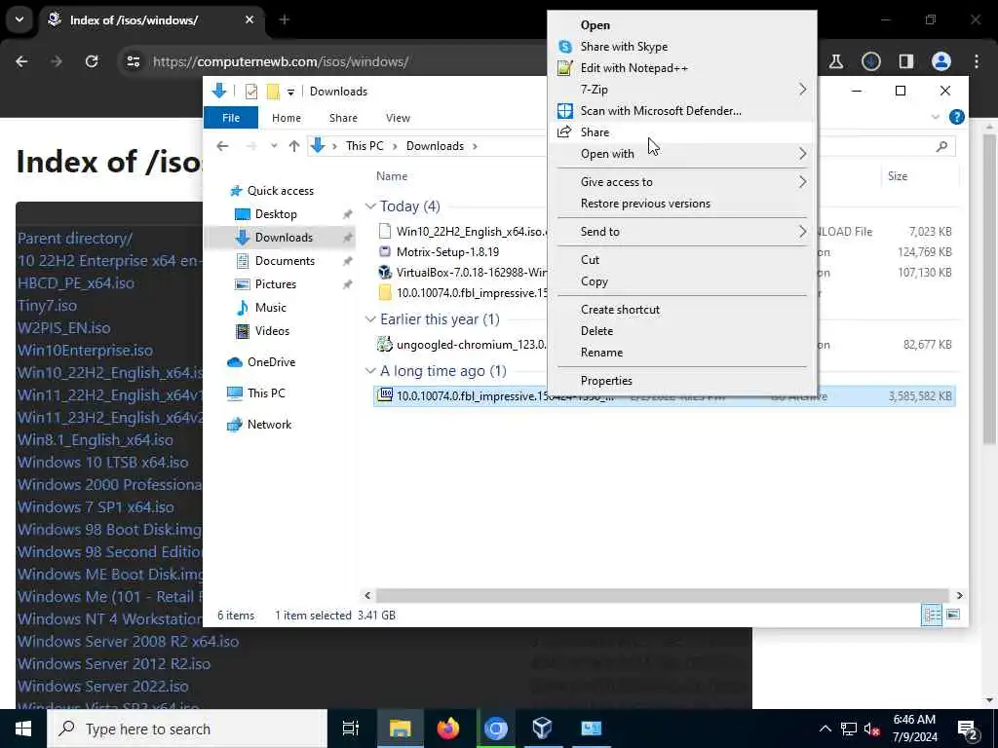Expand the Send to submenu
Screen dimensions: 998x748
pos(803,232)
